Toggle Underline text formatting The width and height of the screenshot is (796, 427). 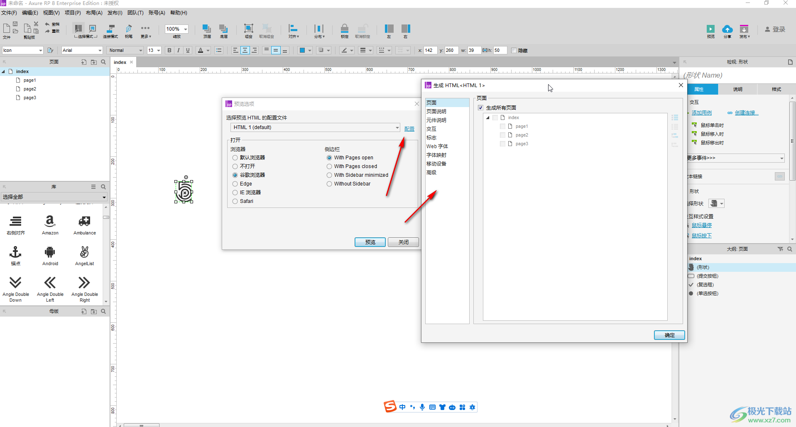(x=188, y=50)
